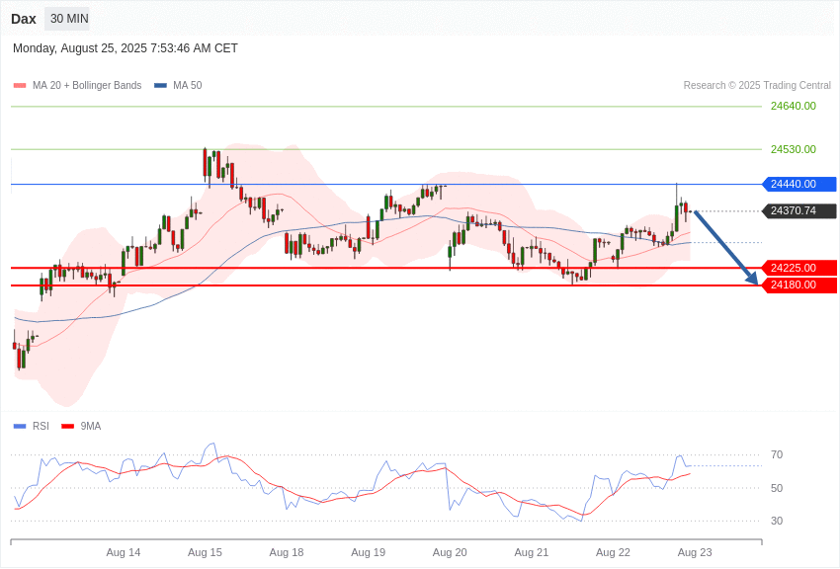Click the blue RSI legend swatch
The image size is (840, 569).
[x=20, y=427]
